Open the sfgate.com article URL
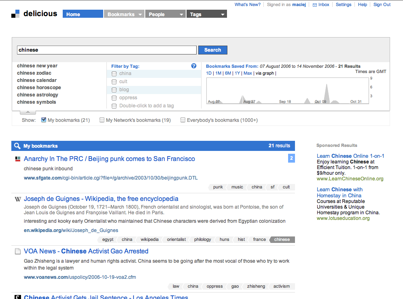The width and height of the screenshot is (403, 299). point(111,178)
